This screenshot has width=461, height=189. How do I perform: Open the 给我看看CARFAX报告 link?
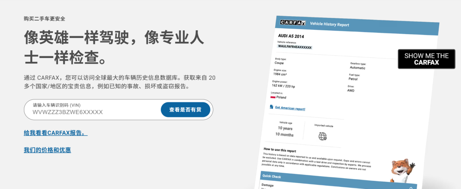tap(55, 133)
